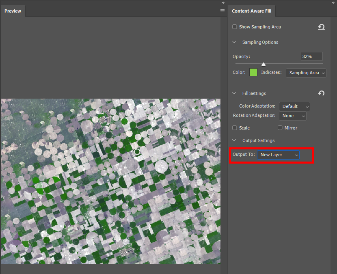Screen dimensions: 337x274
Task: Click the Color Adaptation label
Action: (x=257, y=106)
